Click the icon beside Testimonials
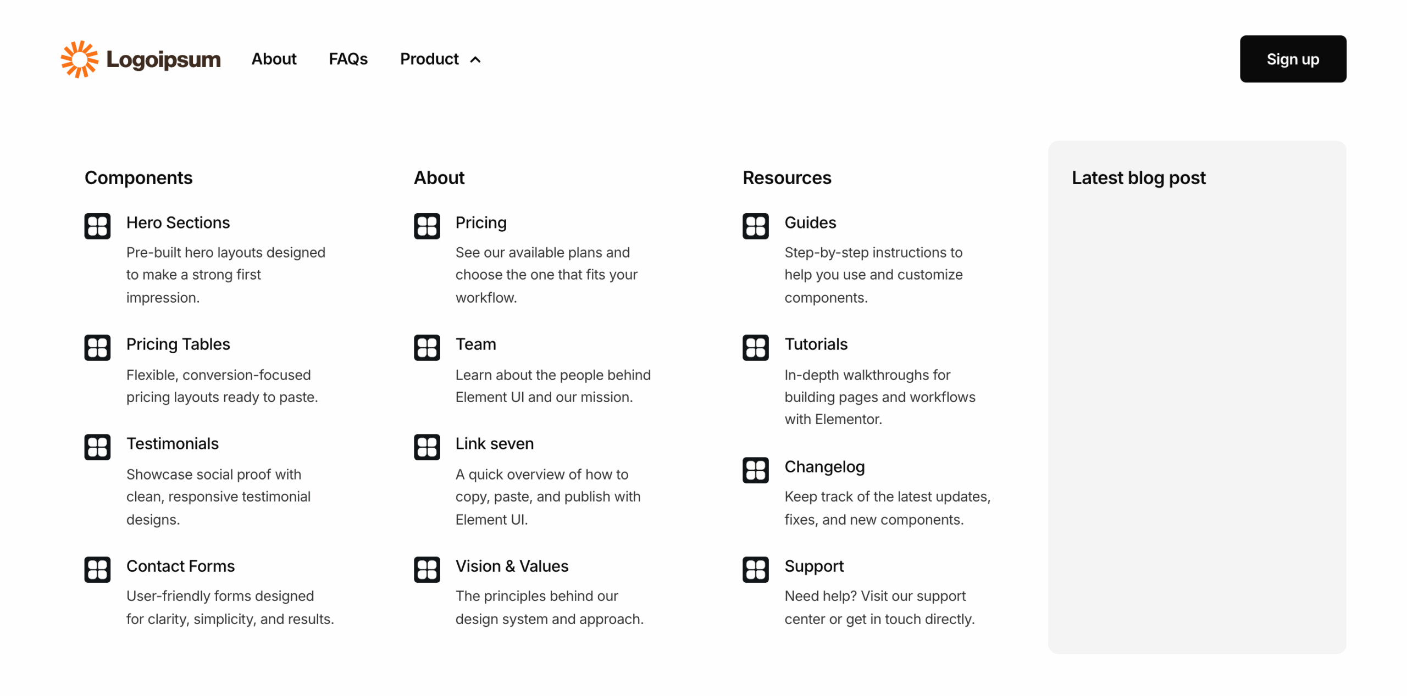Screen dimensions: 1407x696 point(97,447)
